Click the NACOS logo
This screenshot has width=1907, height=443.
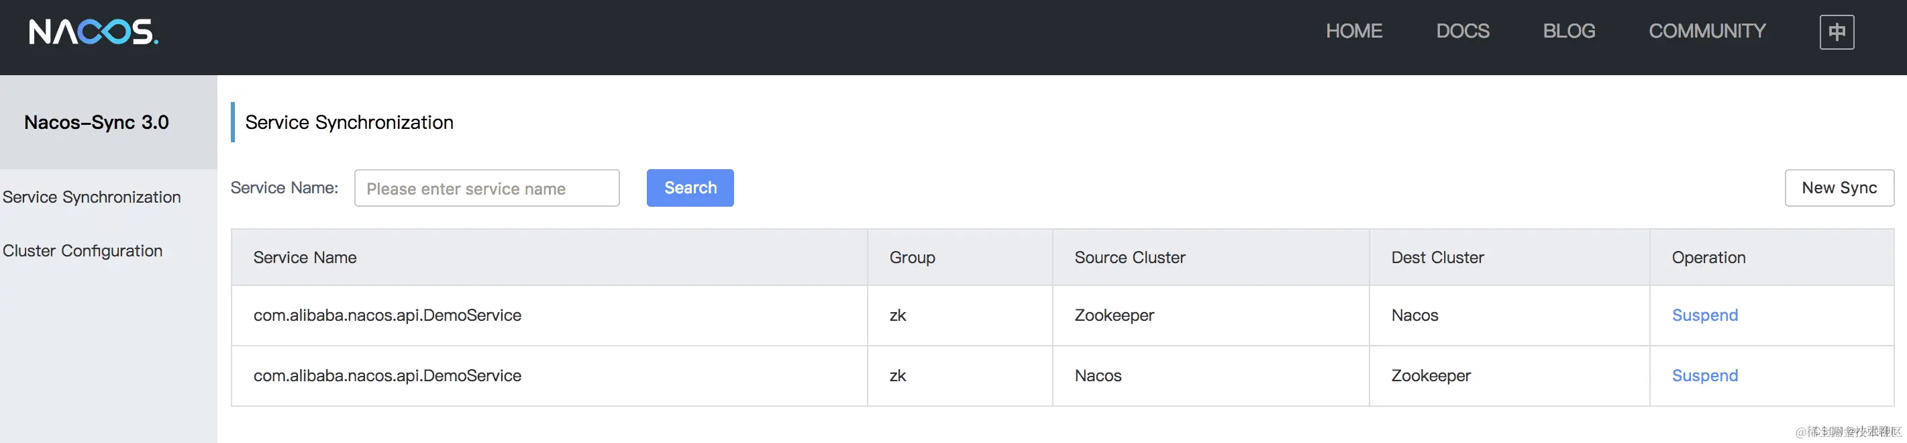coord(93,32)
